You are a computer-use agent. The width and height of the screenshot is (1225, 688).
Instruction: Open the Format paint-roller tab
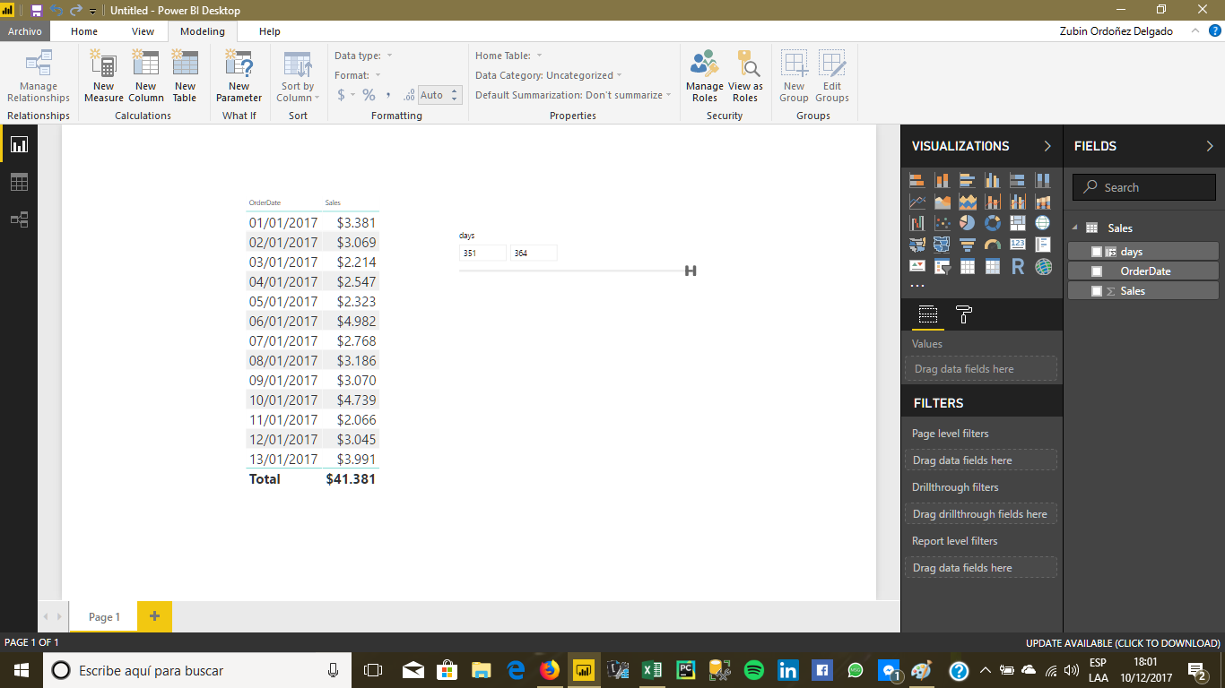[964, 314]
